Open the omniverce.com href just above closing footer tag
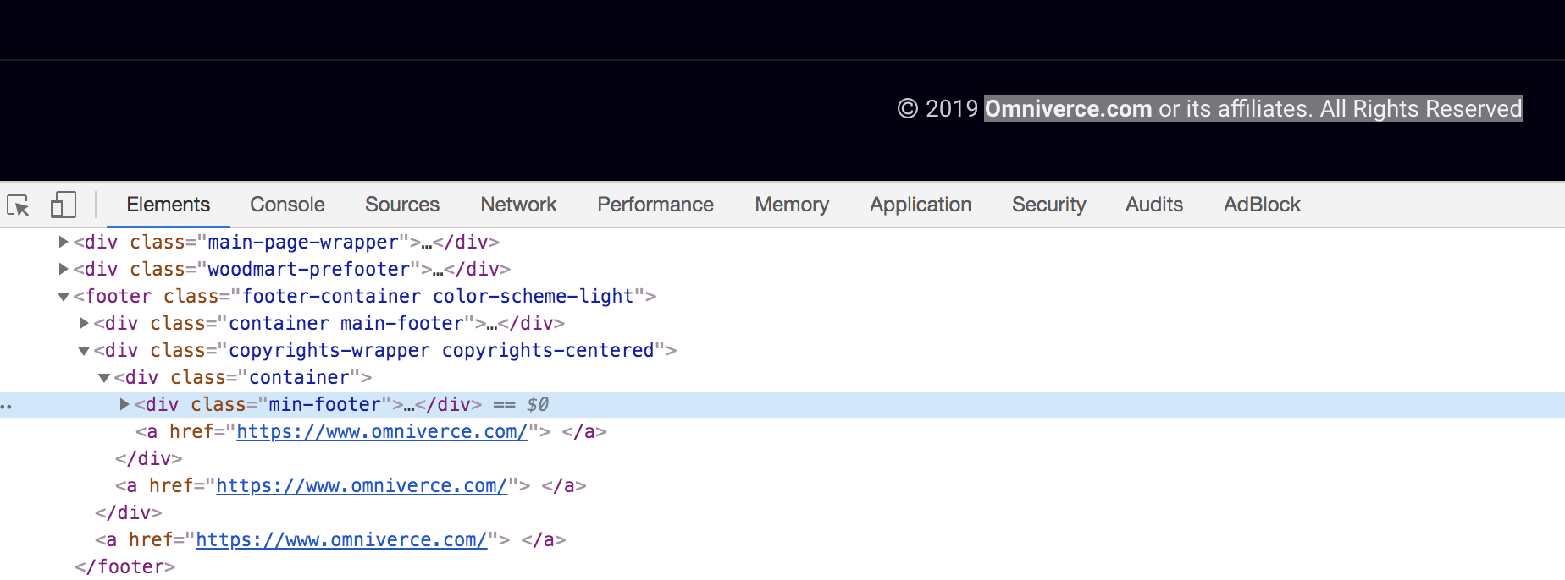This screenshot has width=1565, height=580. point(341,539)
